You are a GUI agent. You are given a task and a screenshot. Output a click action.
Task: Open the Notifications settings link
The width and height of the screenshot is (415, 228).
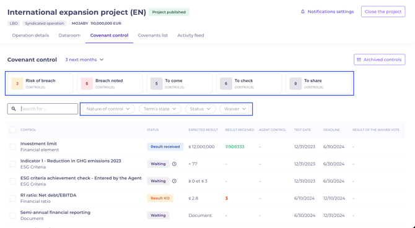pos(331,12)
